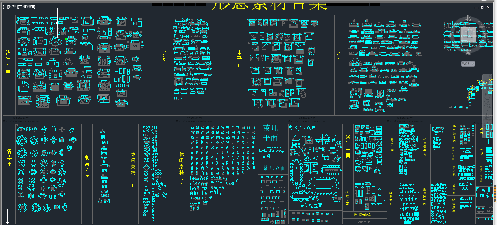Click the 东 east label on ViewCube

[485, 35]
